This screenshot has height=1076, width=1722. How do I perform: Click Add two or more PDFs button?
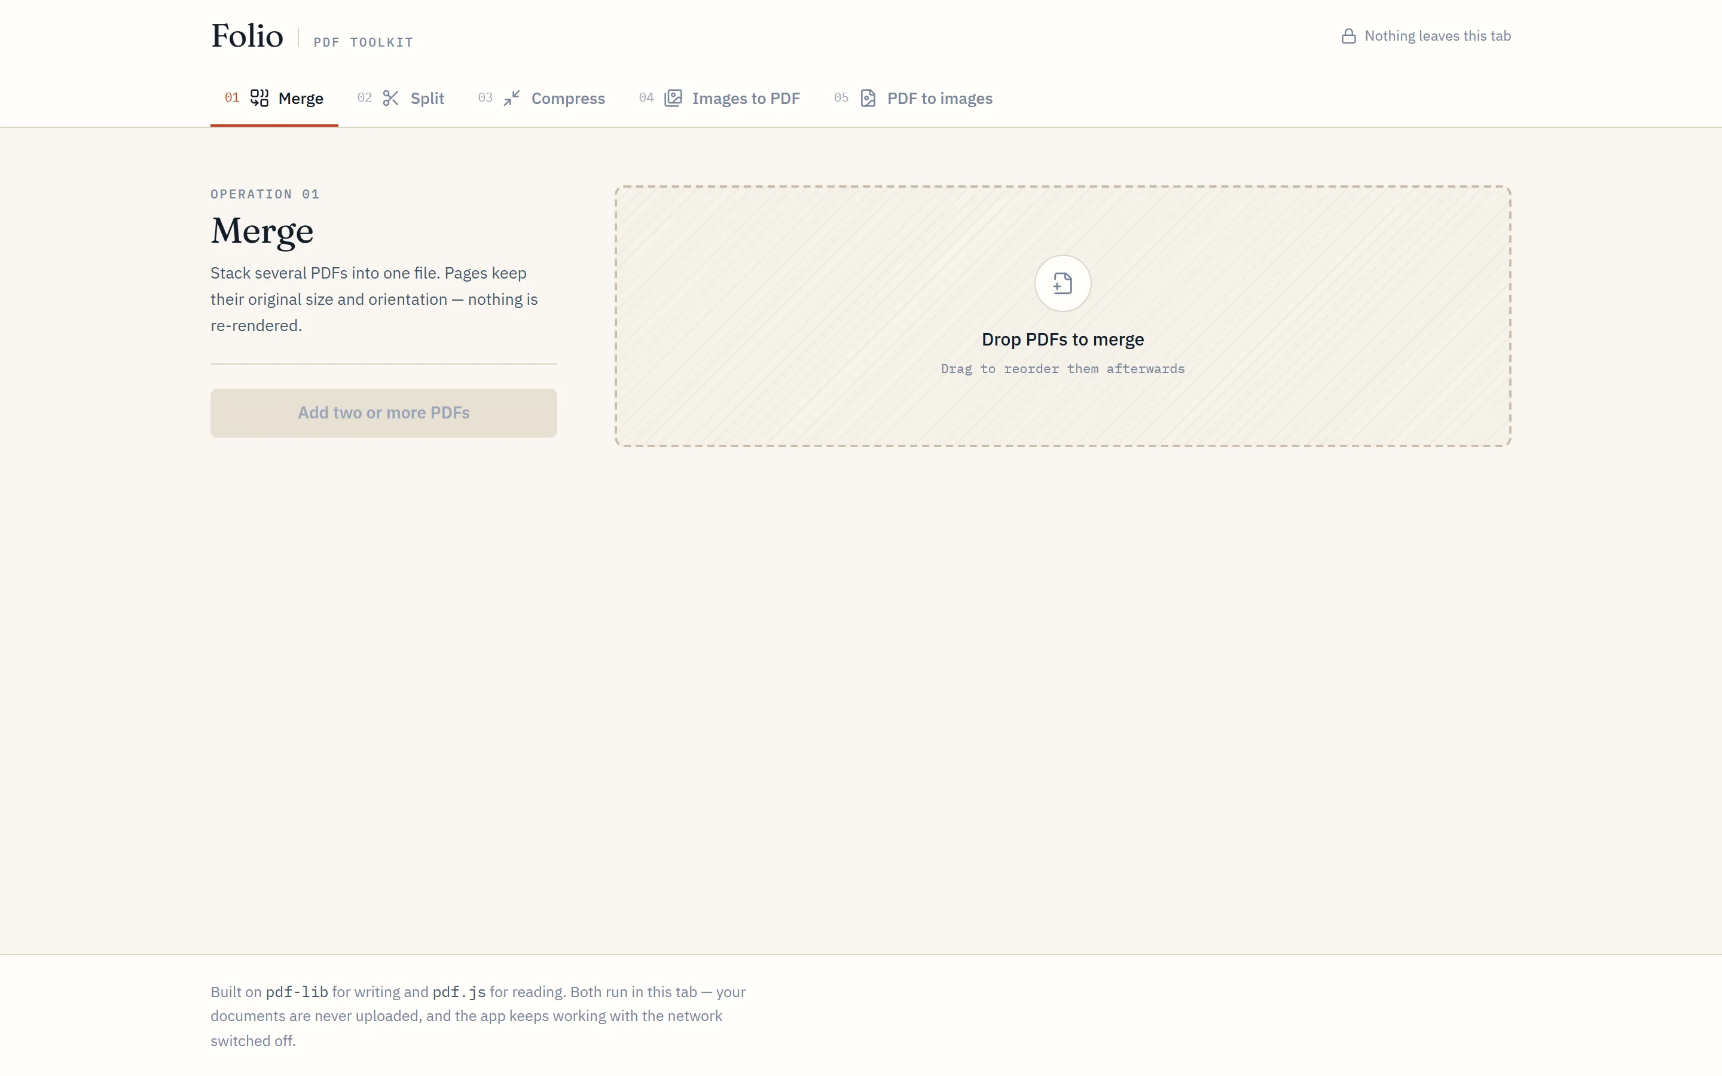point(383,412)
